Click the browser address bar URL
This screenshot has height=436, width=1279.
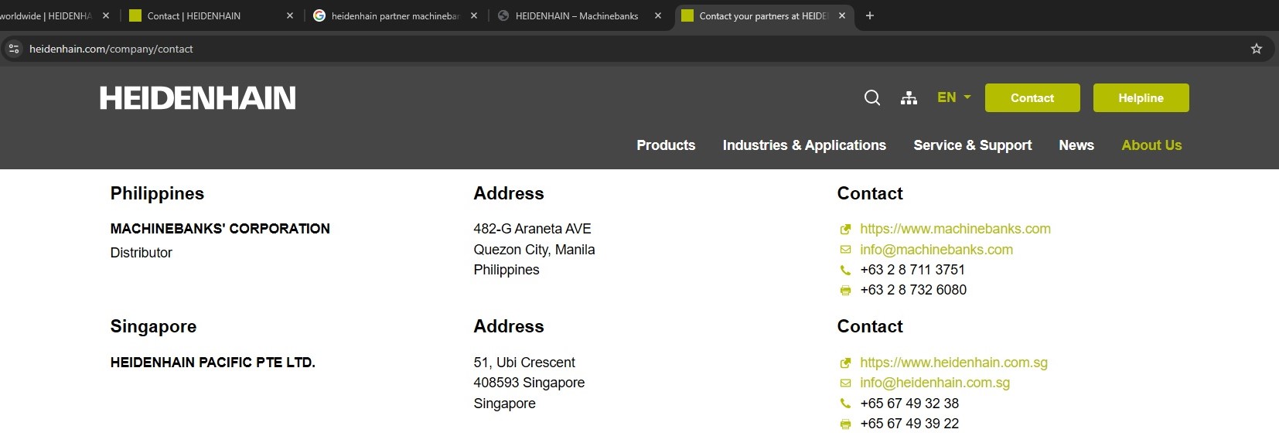pos(111,49)
